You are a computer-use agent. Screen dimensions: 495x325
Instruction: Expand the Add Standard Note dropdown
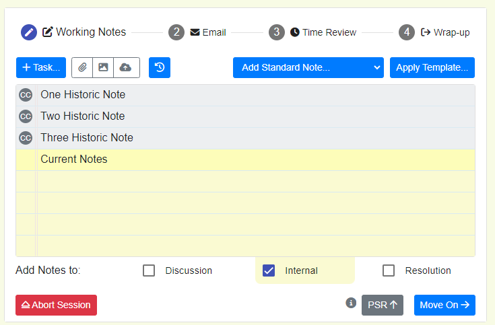[x=308, y=67]
